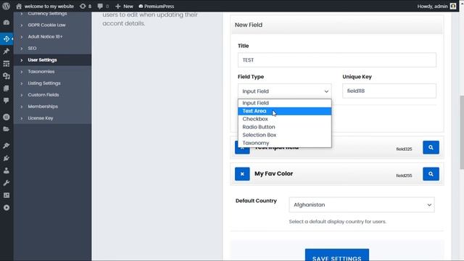Click the field325 key label
The image size is (464, 261).
404,149
